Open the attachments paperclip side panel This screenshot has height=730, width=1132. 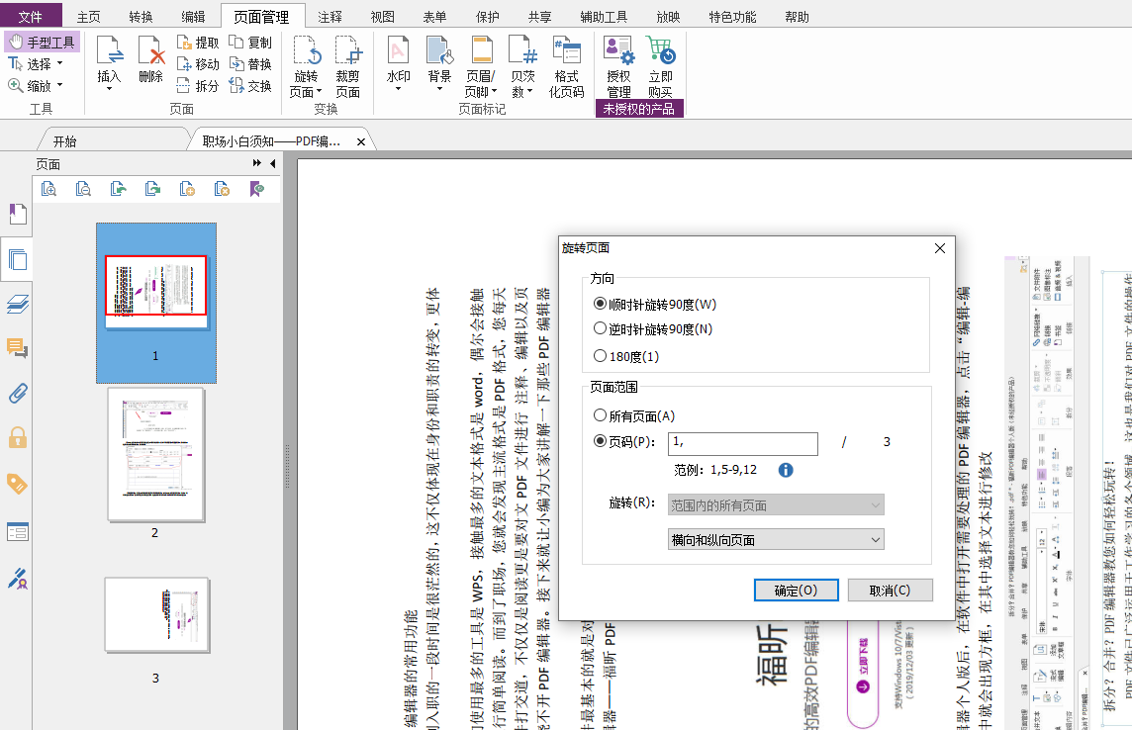click(x=17, y=393)
